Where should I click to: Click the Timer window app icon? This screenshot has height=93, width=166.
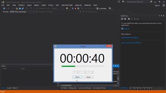[x=56, y=46]
